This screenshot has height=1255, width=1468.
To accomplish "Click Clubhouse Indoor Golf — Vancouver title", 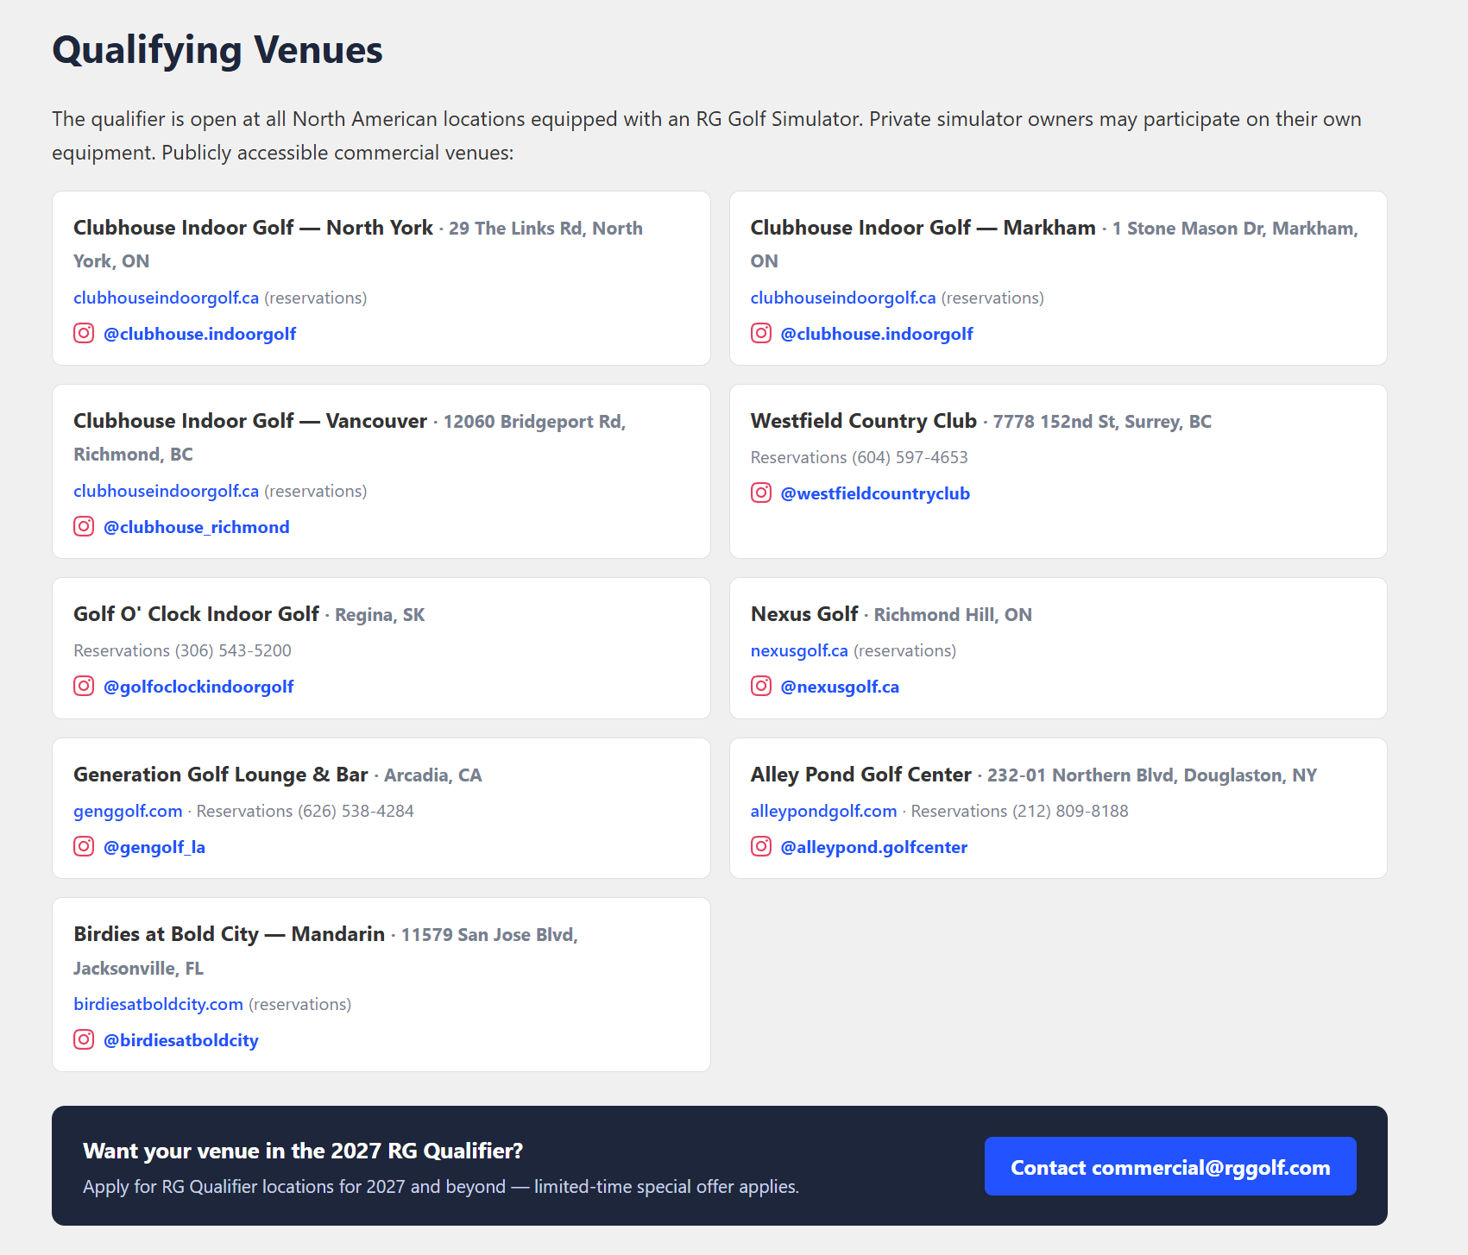I will (250, 421).
